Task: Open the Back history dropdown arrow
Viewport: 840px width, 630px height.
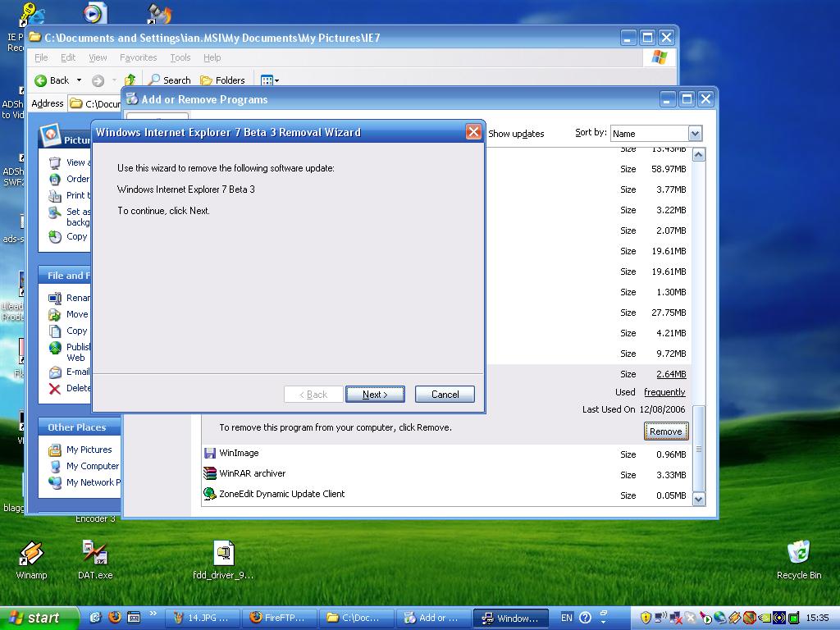Action: pos(80,80)
